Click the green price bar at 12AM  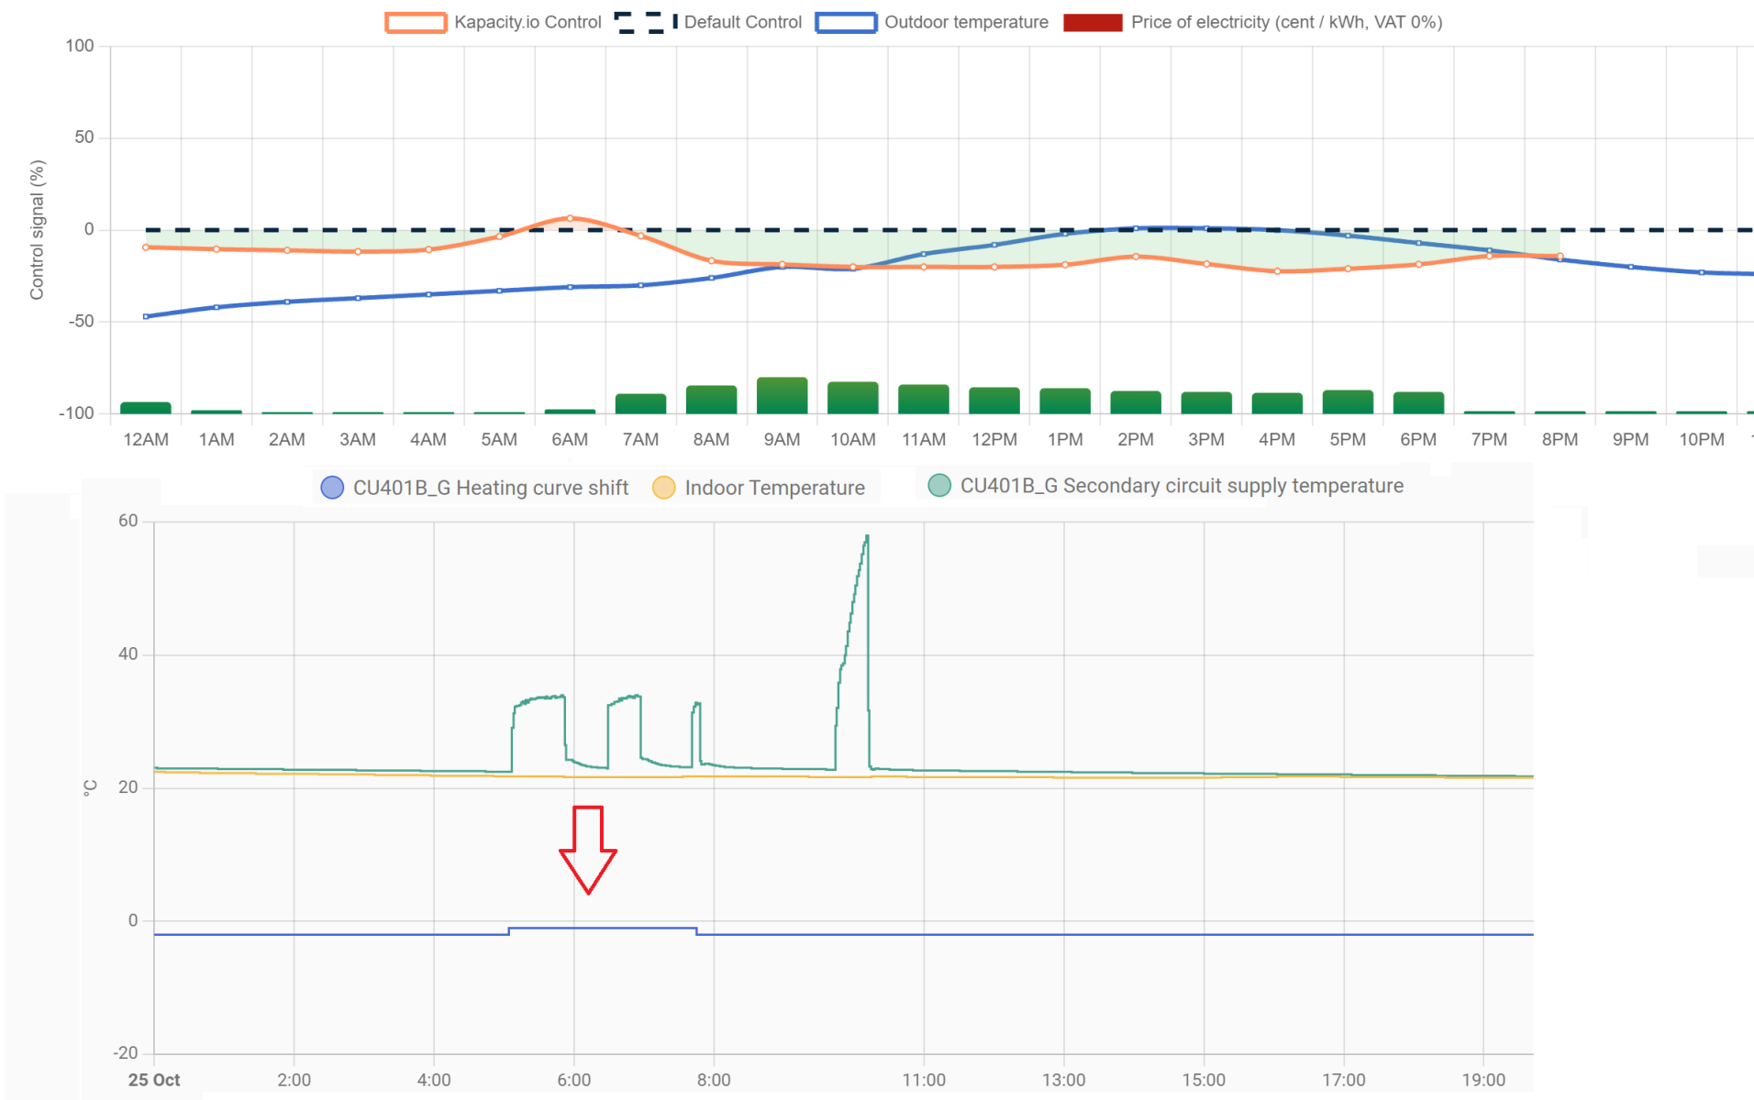coord(146,408)
